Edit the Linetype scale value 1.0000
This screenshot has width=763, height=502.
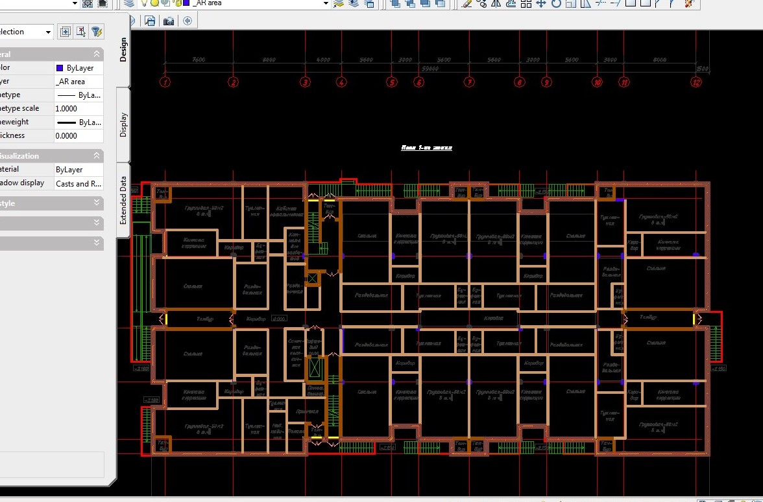click(79, 109)
